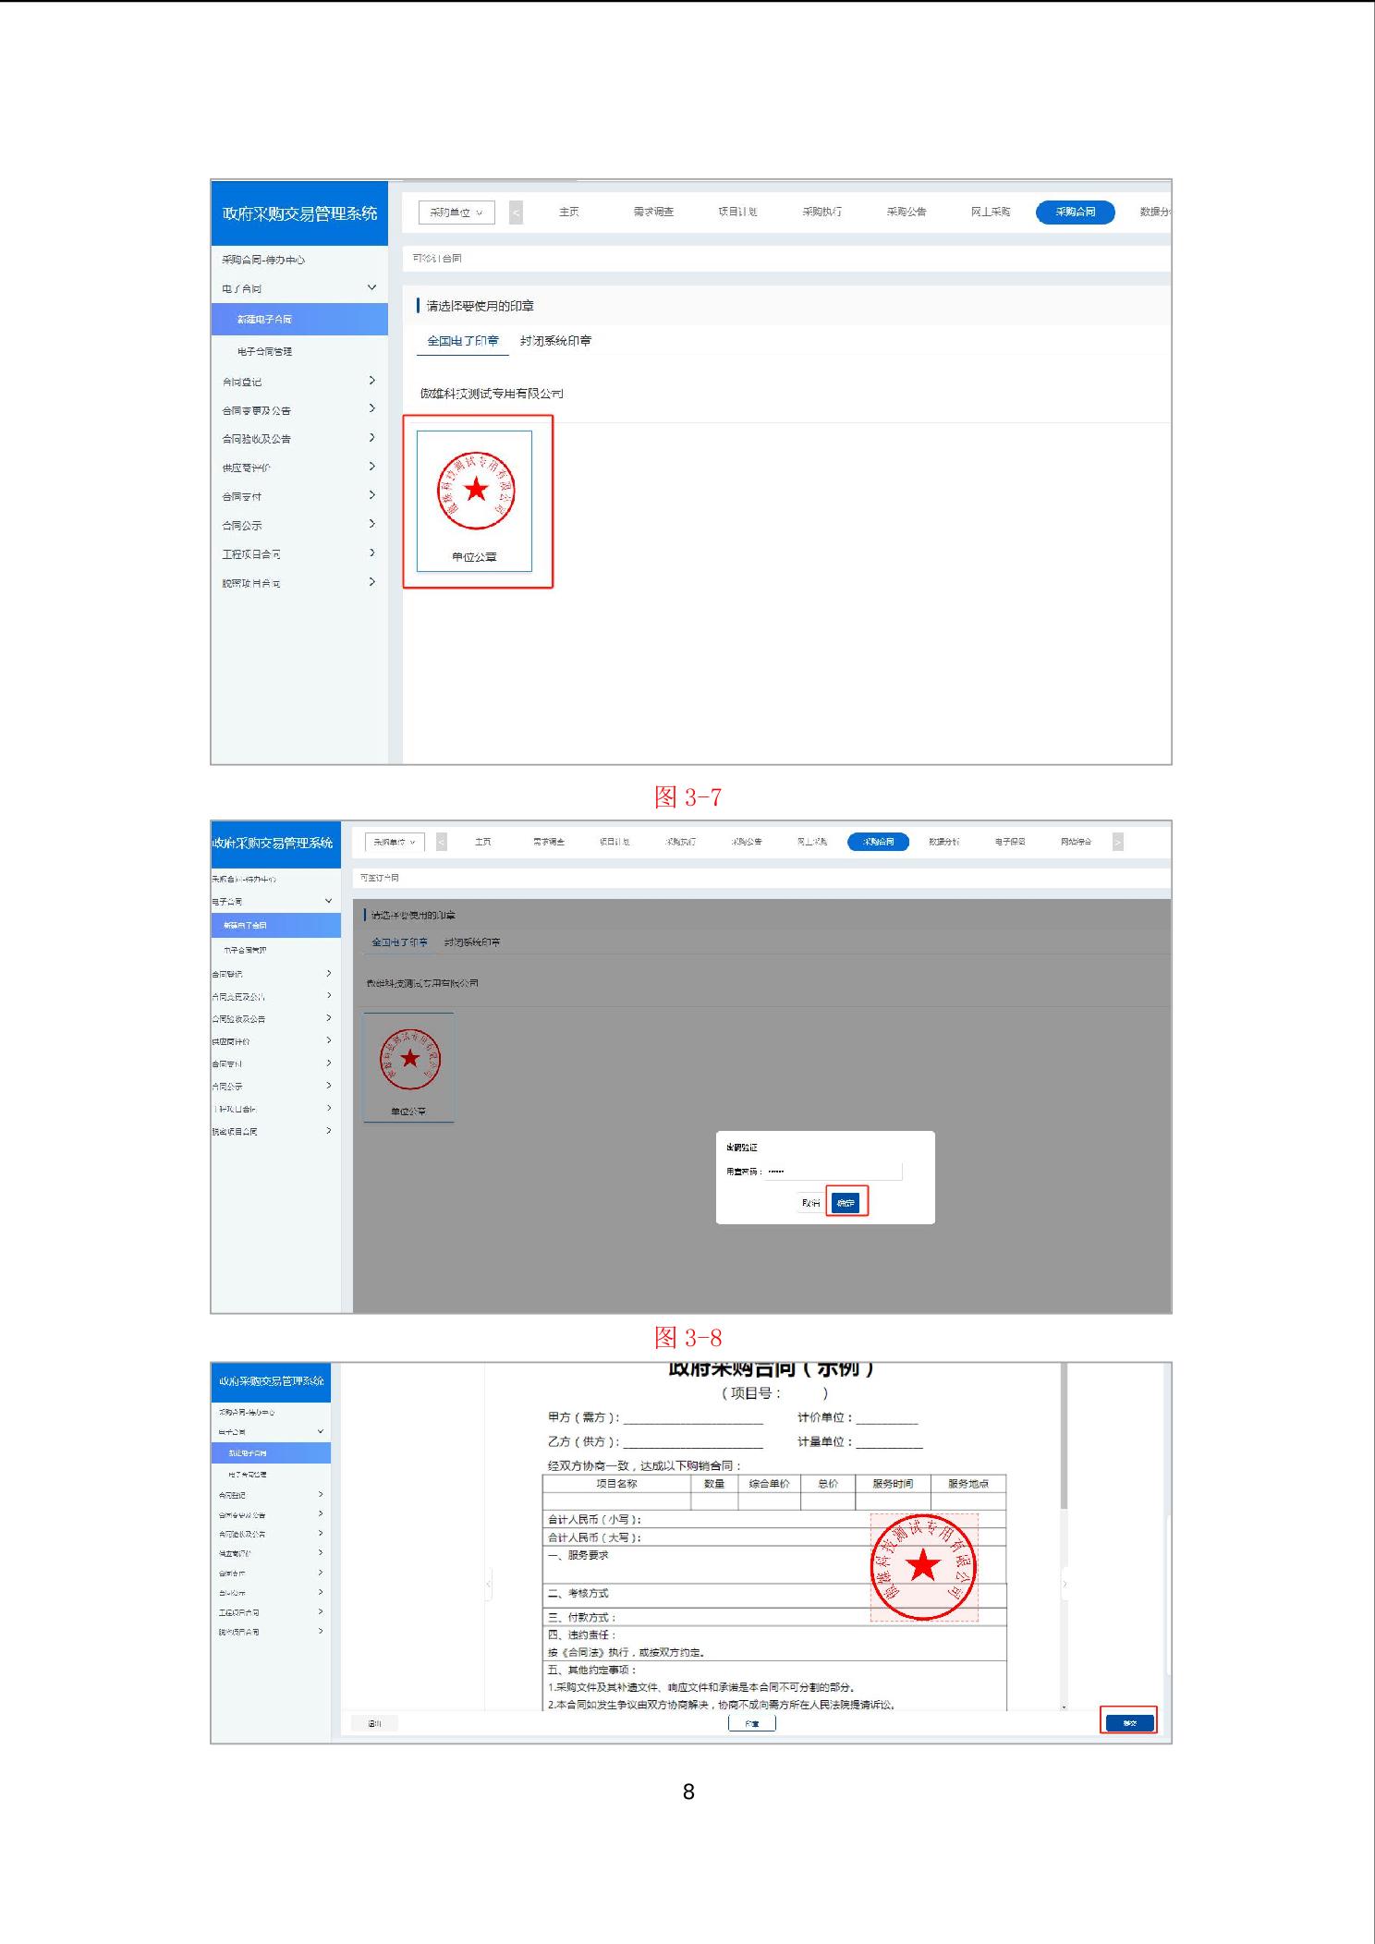1375x1944 pixels.
Task: Collapse the contract viewer's left side panel handle
Action: tap(489, 1584)
